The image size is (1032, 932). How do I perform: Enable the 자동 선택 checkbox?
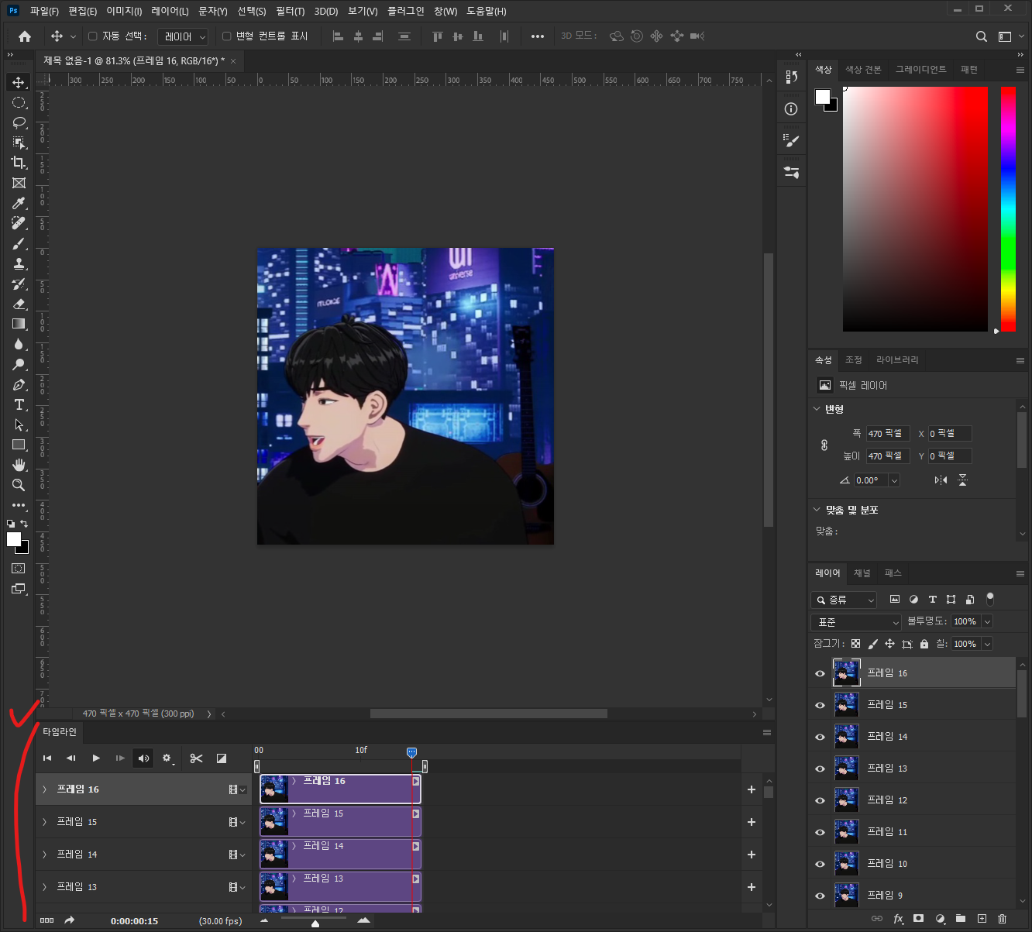[93, 36]
